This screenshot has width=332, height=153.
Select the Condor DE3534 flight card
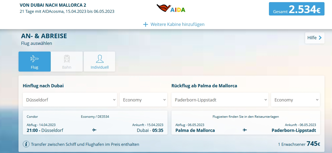(x=95, y=123)
